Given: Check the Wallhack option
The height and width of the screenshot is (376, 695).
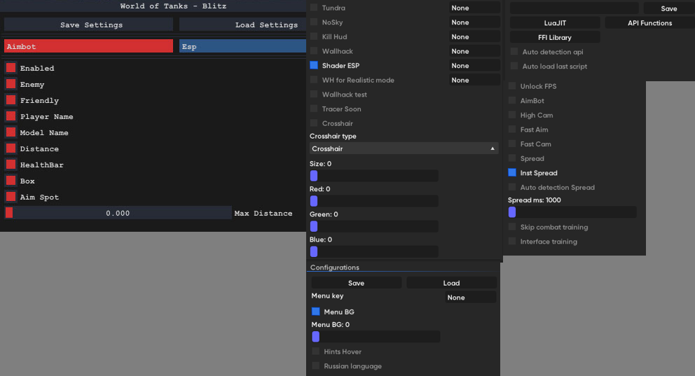Looking at the screenshot, I should click(x=314, y=51).
